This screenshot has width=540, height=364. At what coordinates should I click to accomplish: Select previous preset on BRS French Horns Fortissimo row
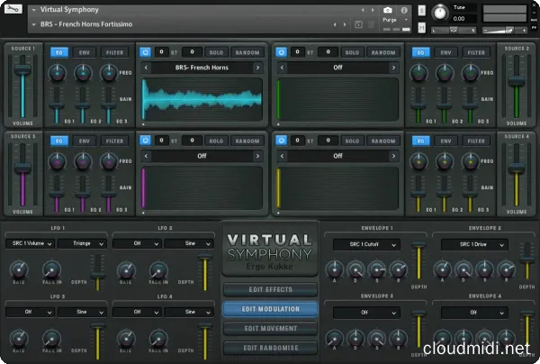pyautogui.click(x=335, y=24)
